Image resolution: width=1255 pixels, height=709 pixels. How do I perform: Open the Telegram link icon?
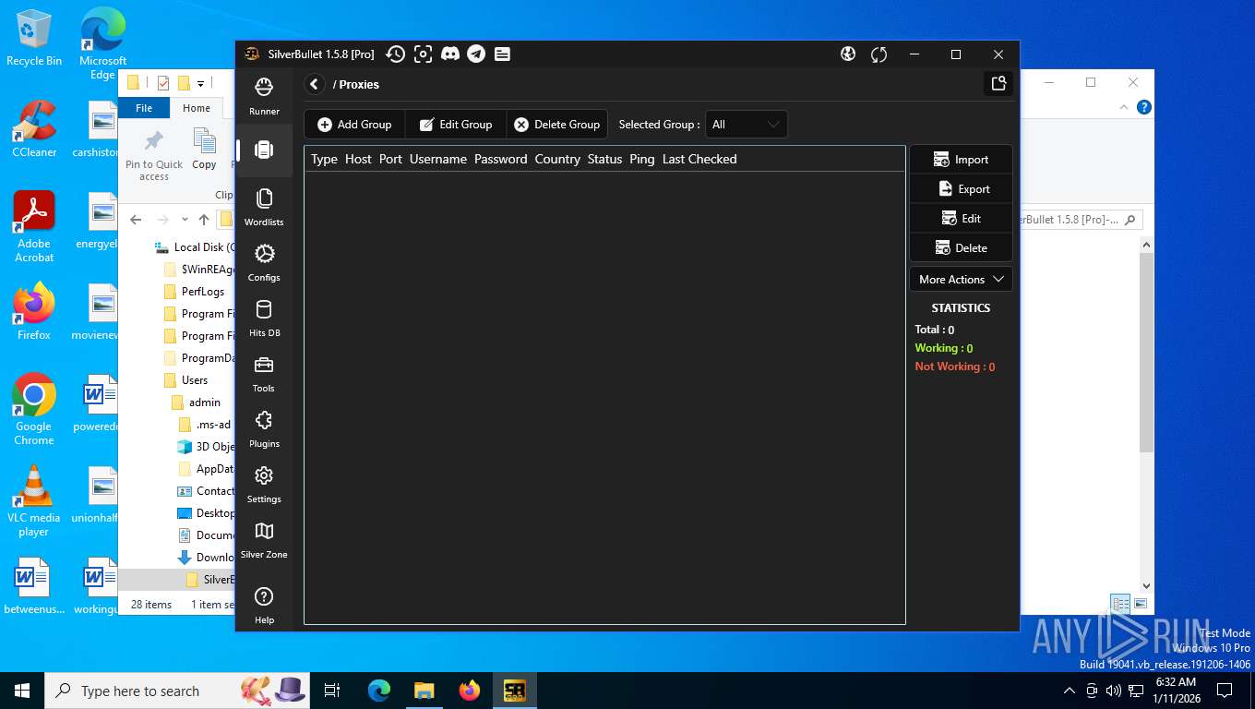coord(476,54)
